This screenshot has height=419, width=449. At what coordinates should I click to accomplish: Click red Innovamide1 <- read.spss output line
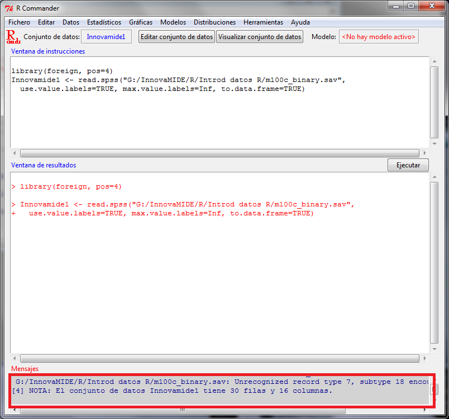(183, 204)
